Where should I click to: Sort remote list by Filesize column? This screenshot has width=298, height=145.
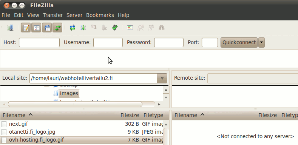(267, 115)
